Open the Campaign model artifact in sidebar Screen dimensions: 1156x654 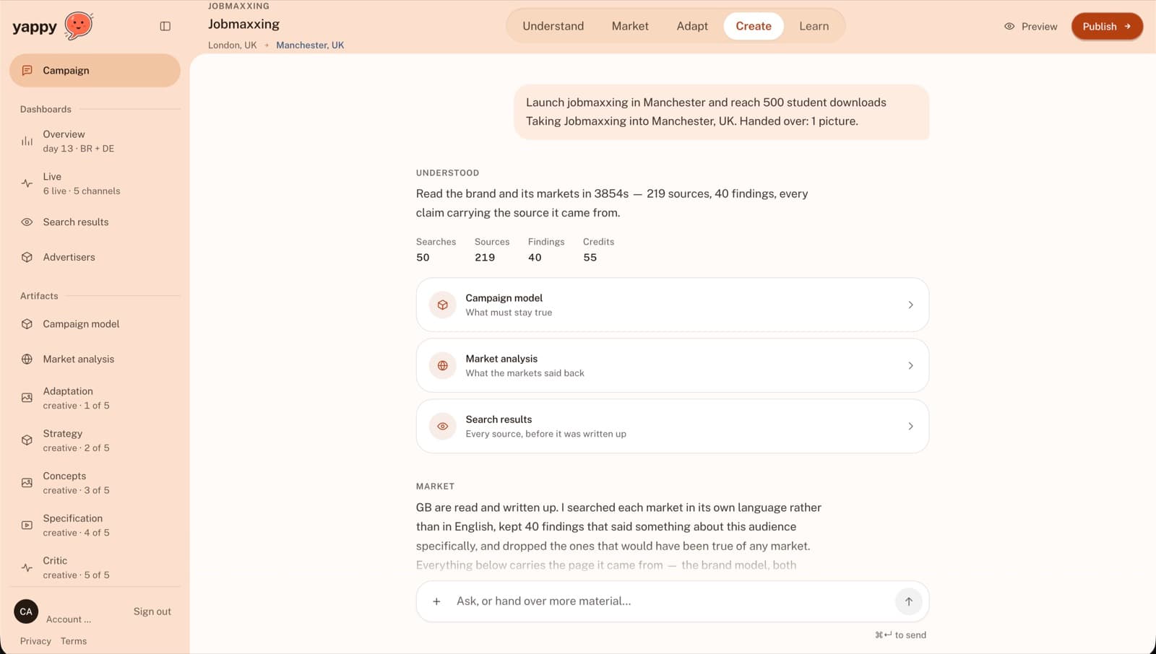(x=95, y=324)
